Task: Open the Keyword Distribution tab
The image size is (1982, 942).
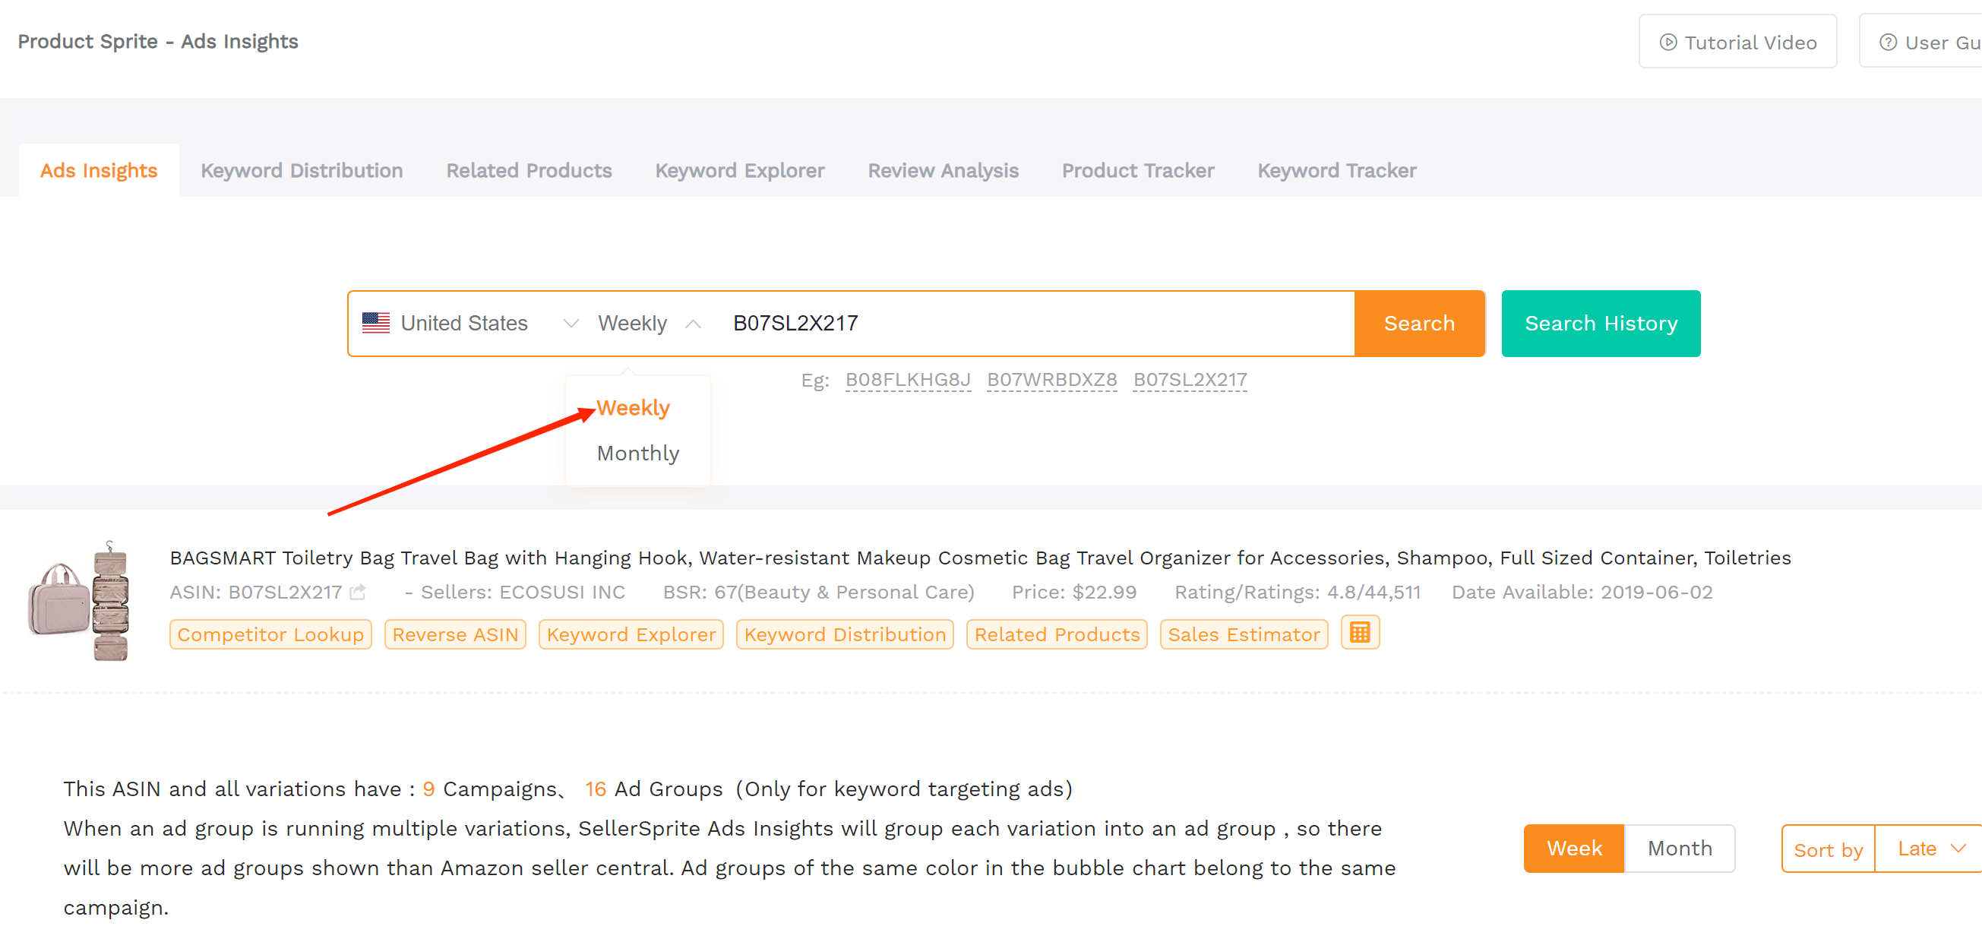Action: pos(302,170)
